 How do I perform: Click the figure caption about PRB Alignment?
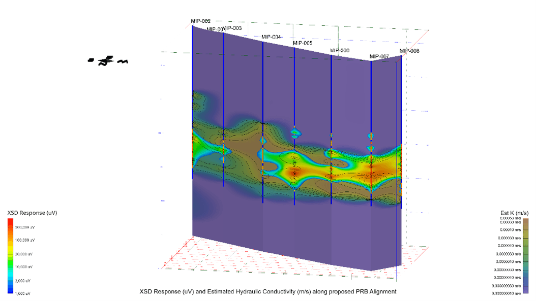click(x=267, y=292)
